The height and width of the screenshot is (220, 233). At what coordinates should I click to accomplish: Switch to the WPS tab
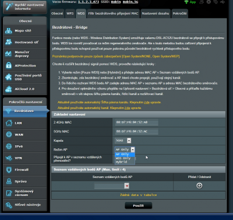click(70, 13)
